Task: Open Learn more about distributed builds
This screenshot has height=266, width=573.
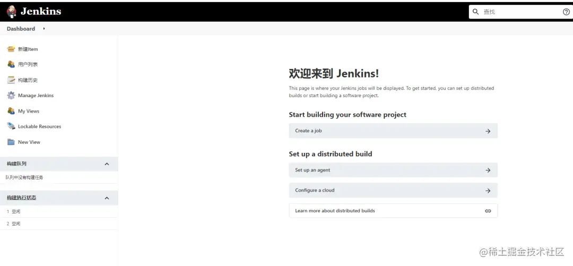Action: [x=393, y=211]
